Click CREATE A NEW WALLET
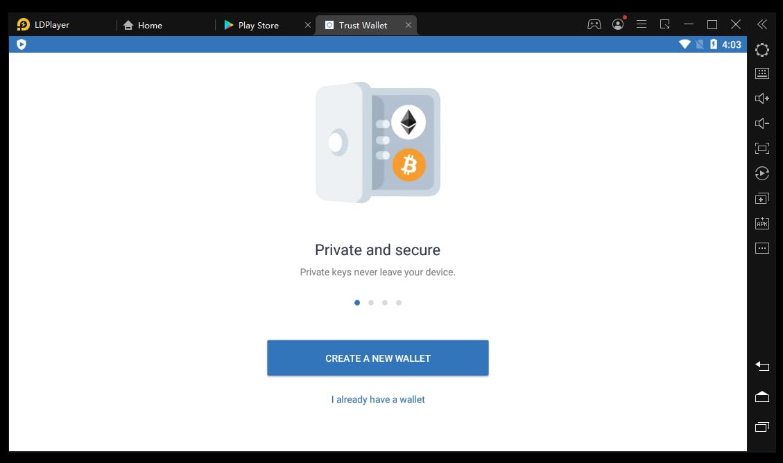Image resolution: width=783 pixels, height=463 pixels. tap(378, 358)
